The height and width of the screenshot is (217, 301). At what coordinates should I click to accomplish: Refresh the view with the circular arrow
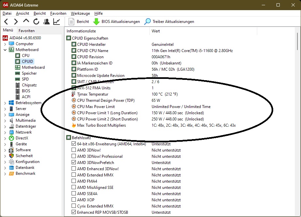pos(36,22)
